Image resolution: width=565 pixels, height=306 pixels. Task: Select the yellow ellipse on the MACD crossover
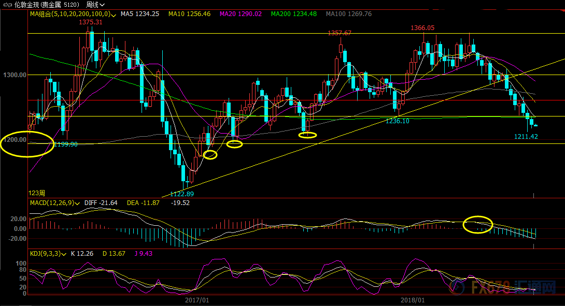tap(478, 225)
